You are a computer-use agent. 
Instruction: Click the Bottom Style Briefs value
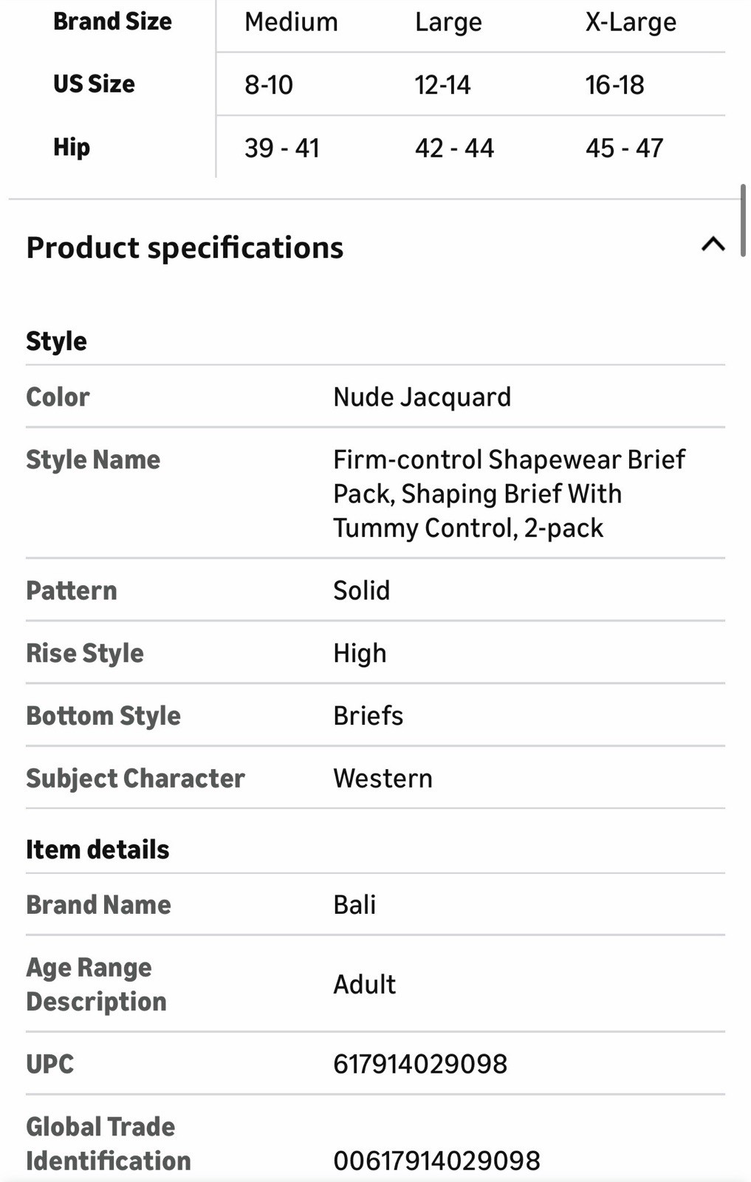tap(368, 716)
